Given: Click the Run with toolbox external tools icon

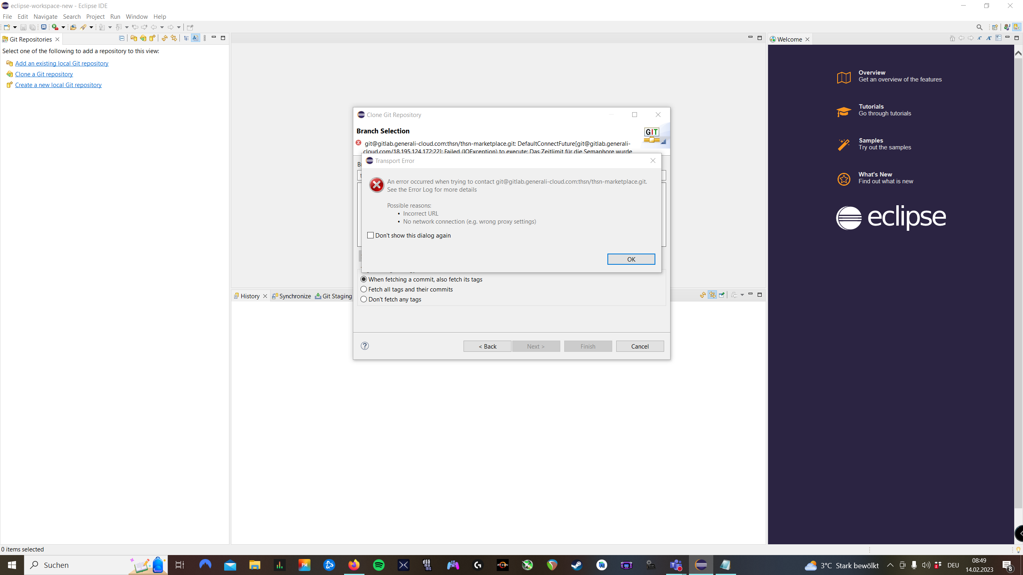Looking at the screenshot, I should point(55,27).
